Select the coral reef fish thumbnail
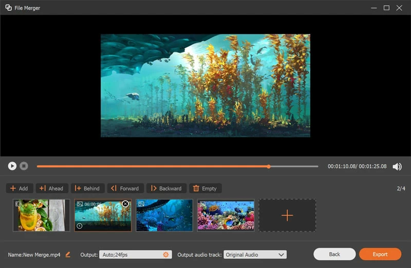 coord(226,215)
